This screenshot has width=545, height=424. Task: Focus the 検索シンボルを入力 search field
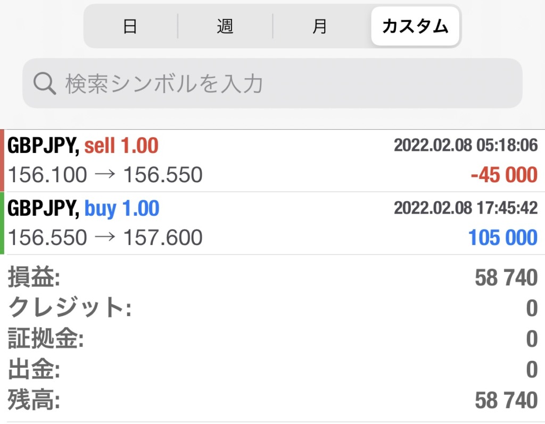coord(272,83)
